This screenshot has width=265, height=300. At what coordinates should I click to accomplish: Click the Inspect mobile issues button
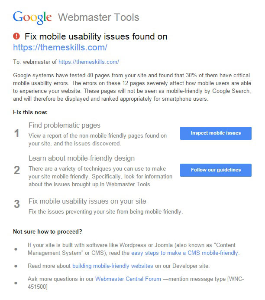click(216, 133)
